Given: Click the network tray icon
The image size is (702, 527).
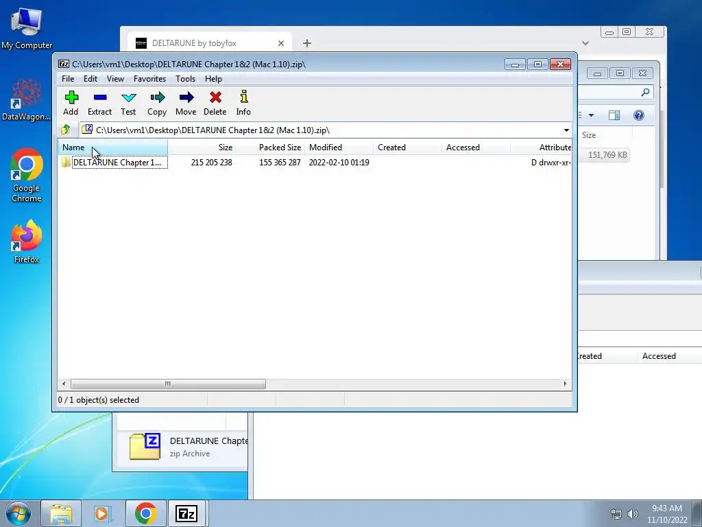Looking at the screenshot, I should coord(616,514).
